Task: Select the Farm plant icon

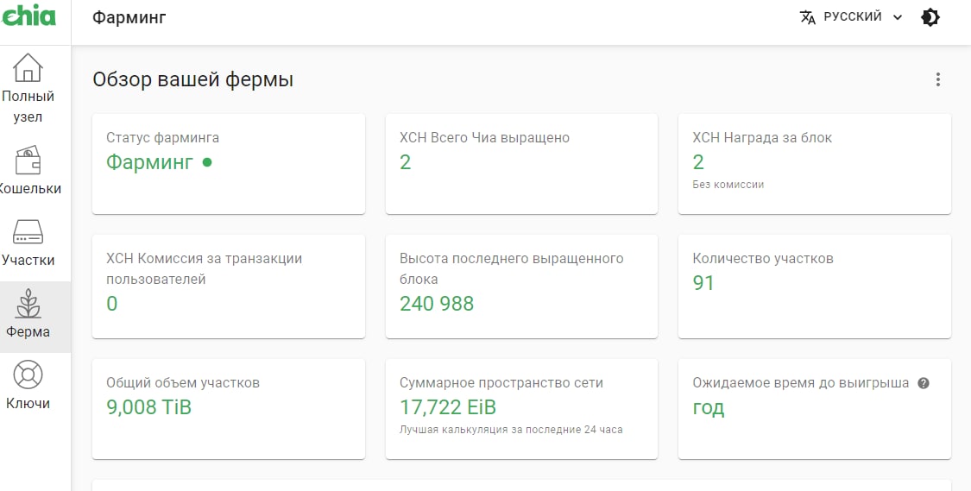Action: 28,304
